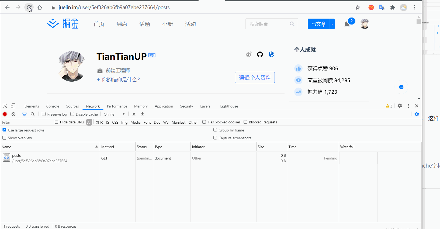Enable Show overview checkbox

pyautogui.click(x=4, y=138)
